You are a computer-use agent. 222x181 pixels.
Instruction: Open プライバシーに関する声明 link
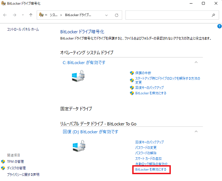23,175
